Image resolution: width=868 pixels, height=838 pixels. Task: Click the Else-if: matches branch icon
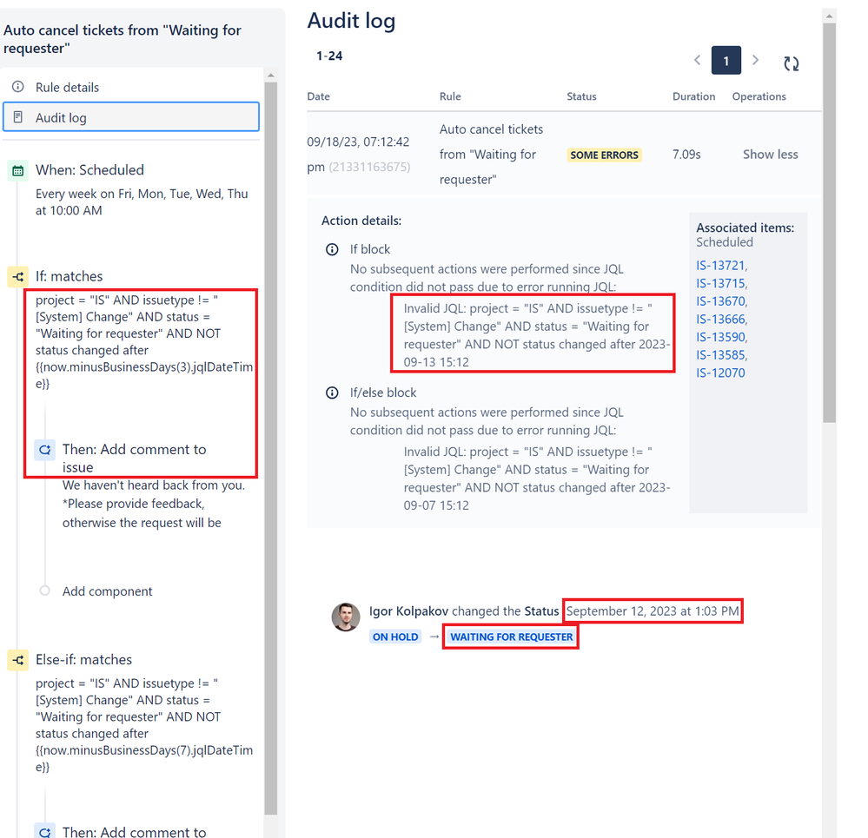(17, 660)
